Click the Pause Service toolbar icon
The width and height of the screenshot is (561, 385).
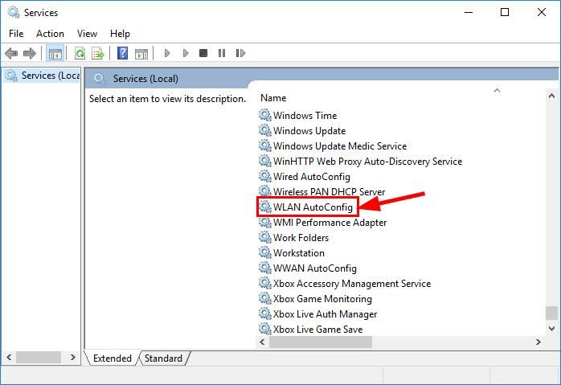(x=221, y=54)
